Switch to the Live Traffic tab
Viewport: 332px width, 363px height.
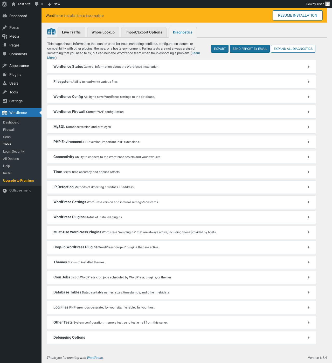[71, 32]
